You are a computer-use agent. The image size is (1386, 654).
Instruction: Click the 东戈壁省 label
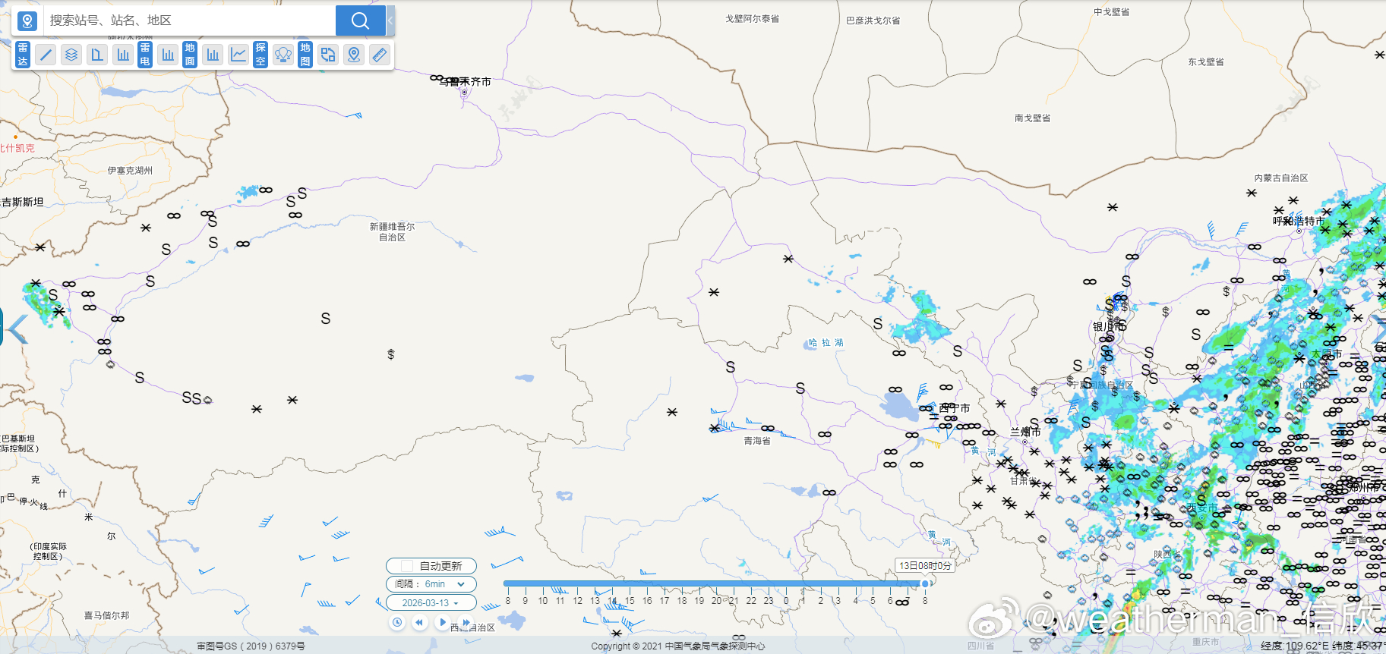pyautogui.click(x=1206, y=62)
